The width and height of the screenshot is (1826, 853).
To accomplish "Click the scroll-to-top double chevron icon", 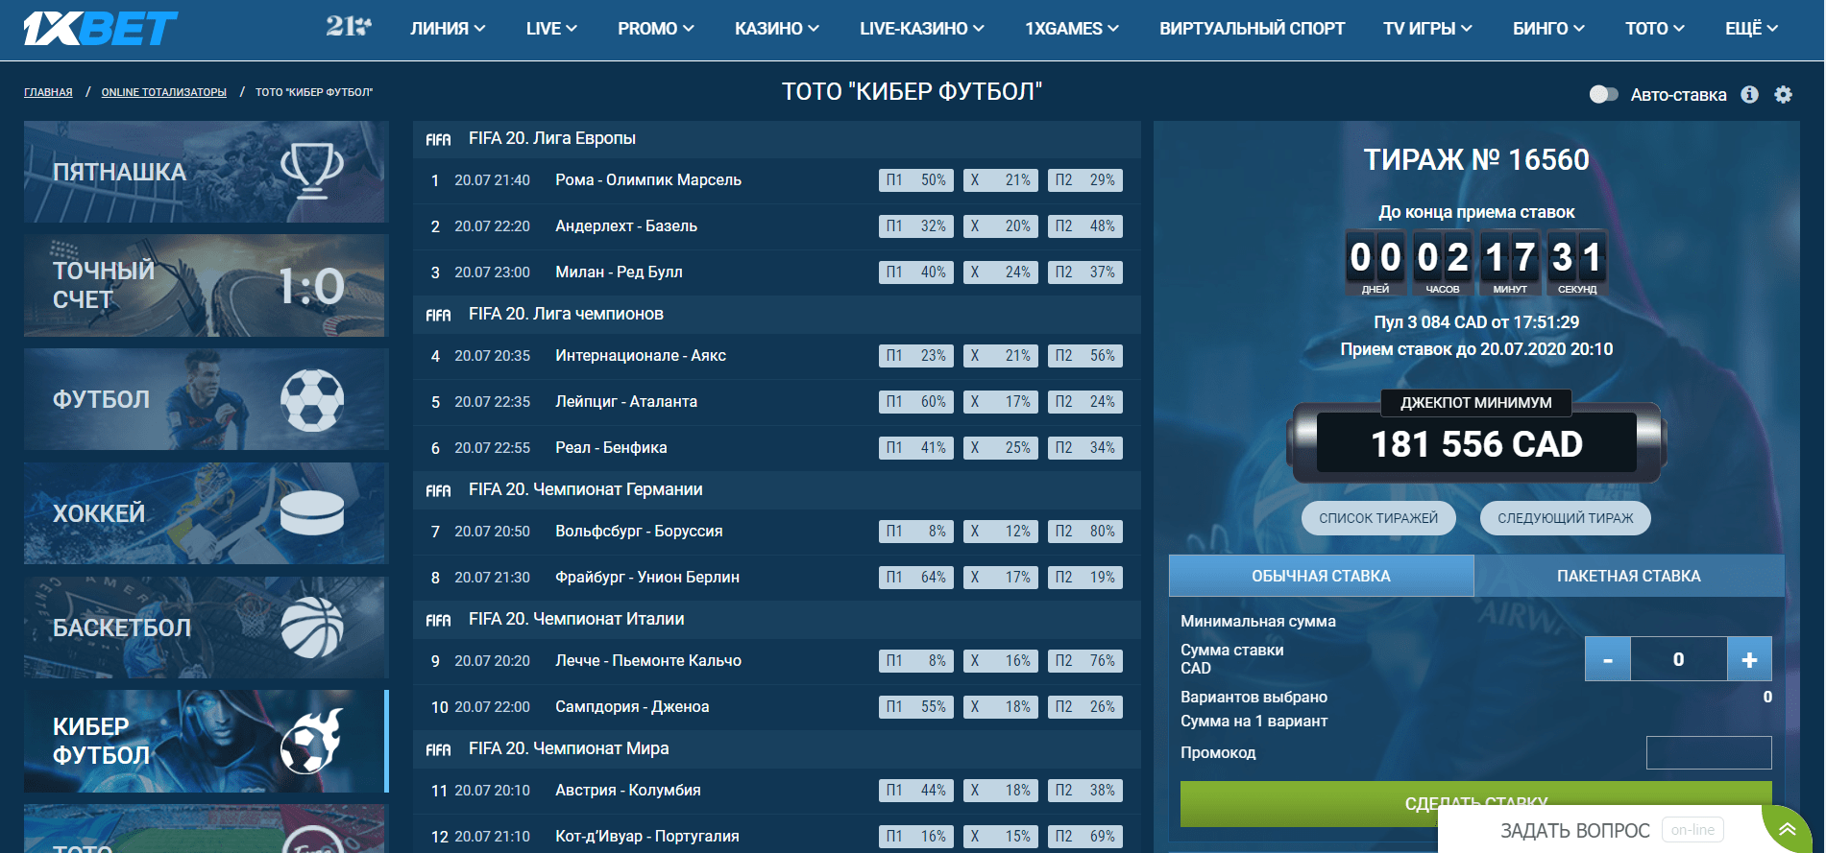I will pyautogui.click(x=1788, y=830).
